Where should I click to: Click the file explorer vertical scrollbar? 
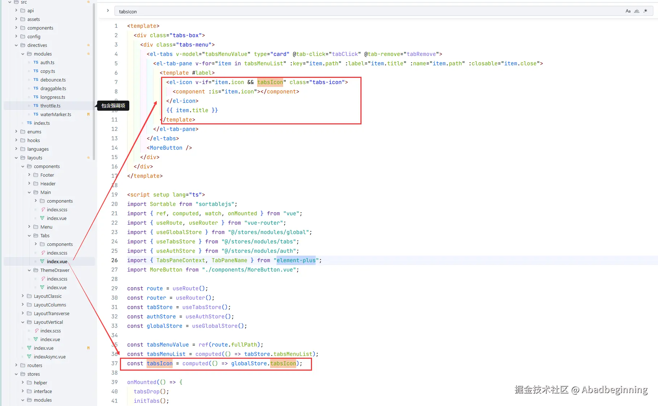point(94,81)
